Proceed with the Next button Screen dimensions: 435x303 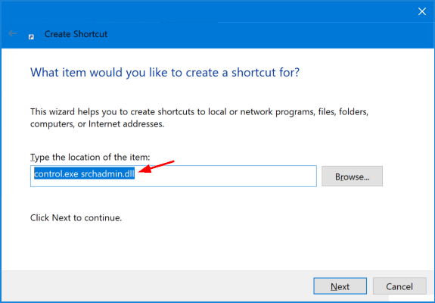(340, 286)
